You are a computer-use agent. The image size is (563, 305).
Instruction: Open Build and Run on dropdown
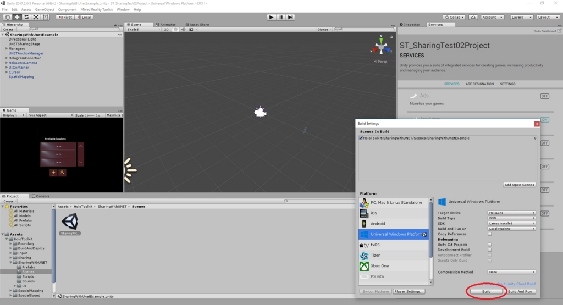point(511,229)
